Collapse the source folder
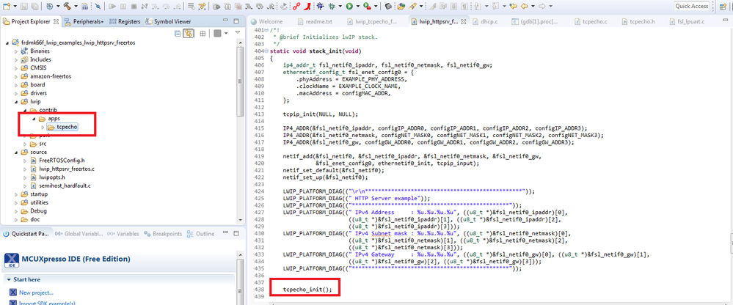This screenshot has width=733, height=305. coord(15,152)
